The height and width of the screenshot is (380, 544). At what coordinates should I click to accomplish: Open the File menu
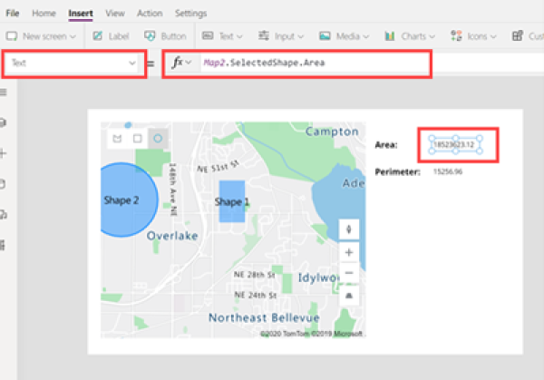tap(12, 14)
